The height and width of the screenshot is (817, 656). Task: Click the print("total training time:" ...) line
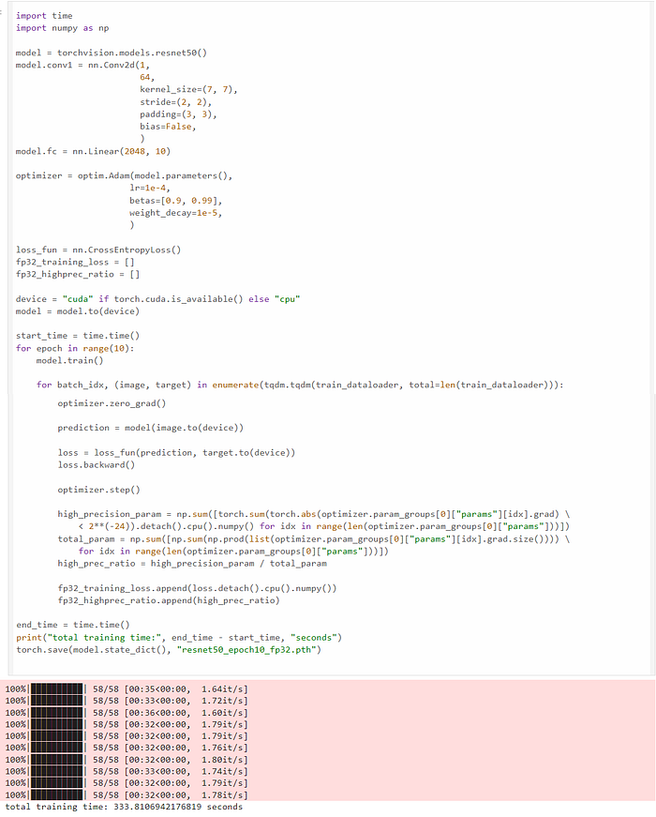click(x=179, y=637)
